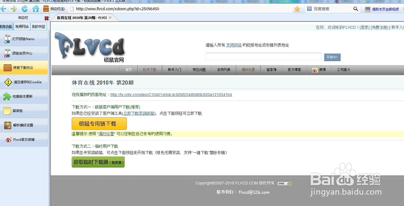The height and width of the screenshot is (206, 404).
Task: Click the search magnifier icon
Action: click(356, 9)
